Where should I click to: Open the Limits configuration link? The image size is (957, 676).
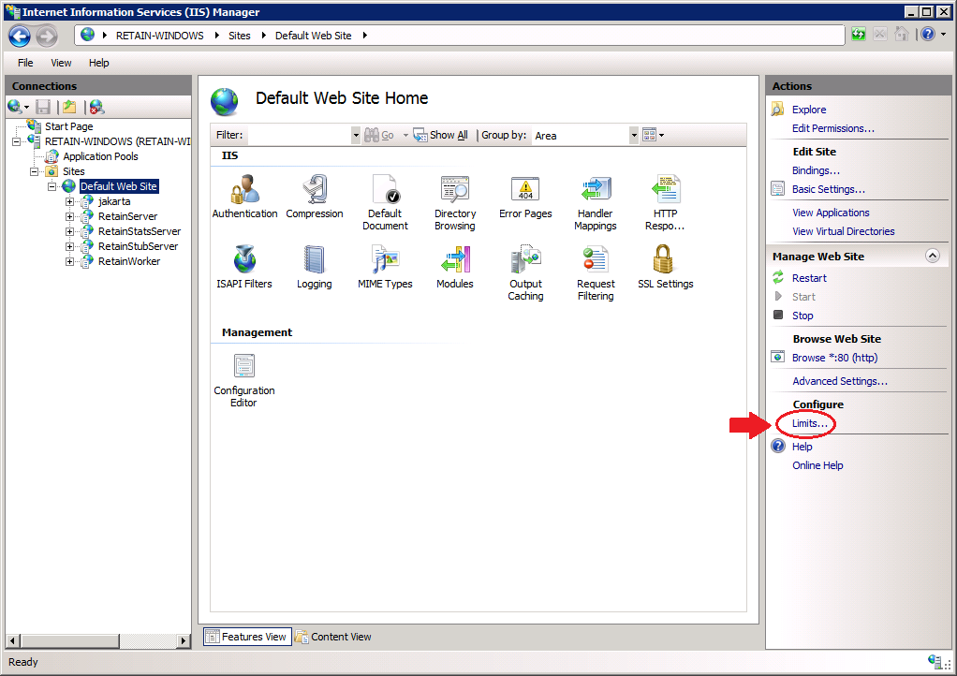click(810, 423)
